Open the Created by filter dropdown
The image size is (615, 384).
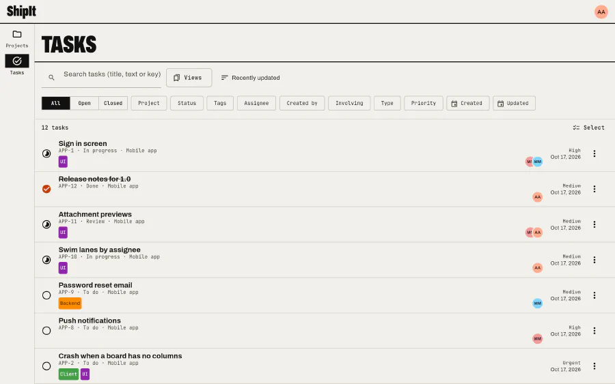pyautogui.click(x=302, y=103)
